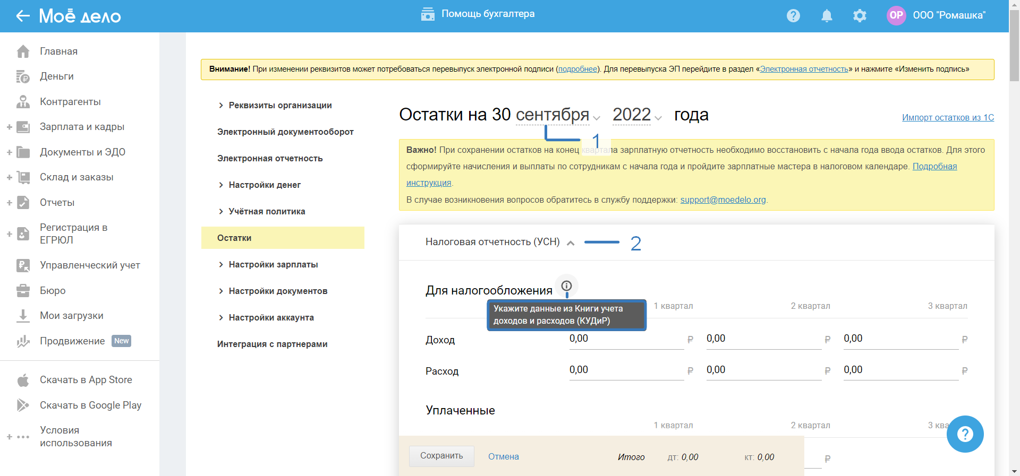Collapse the Налоговая отчетность (УСН) section
1020x476 pixels.
click(571, 243)
